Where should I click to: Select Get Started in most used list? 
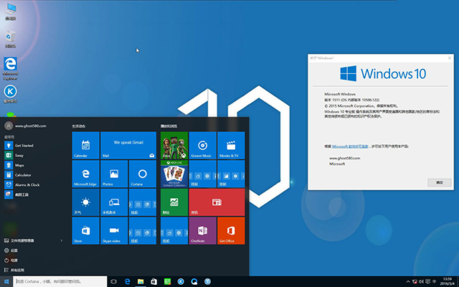coord(24,145)
